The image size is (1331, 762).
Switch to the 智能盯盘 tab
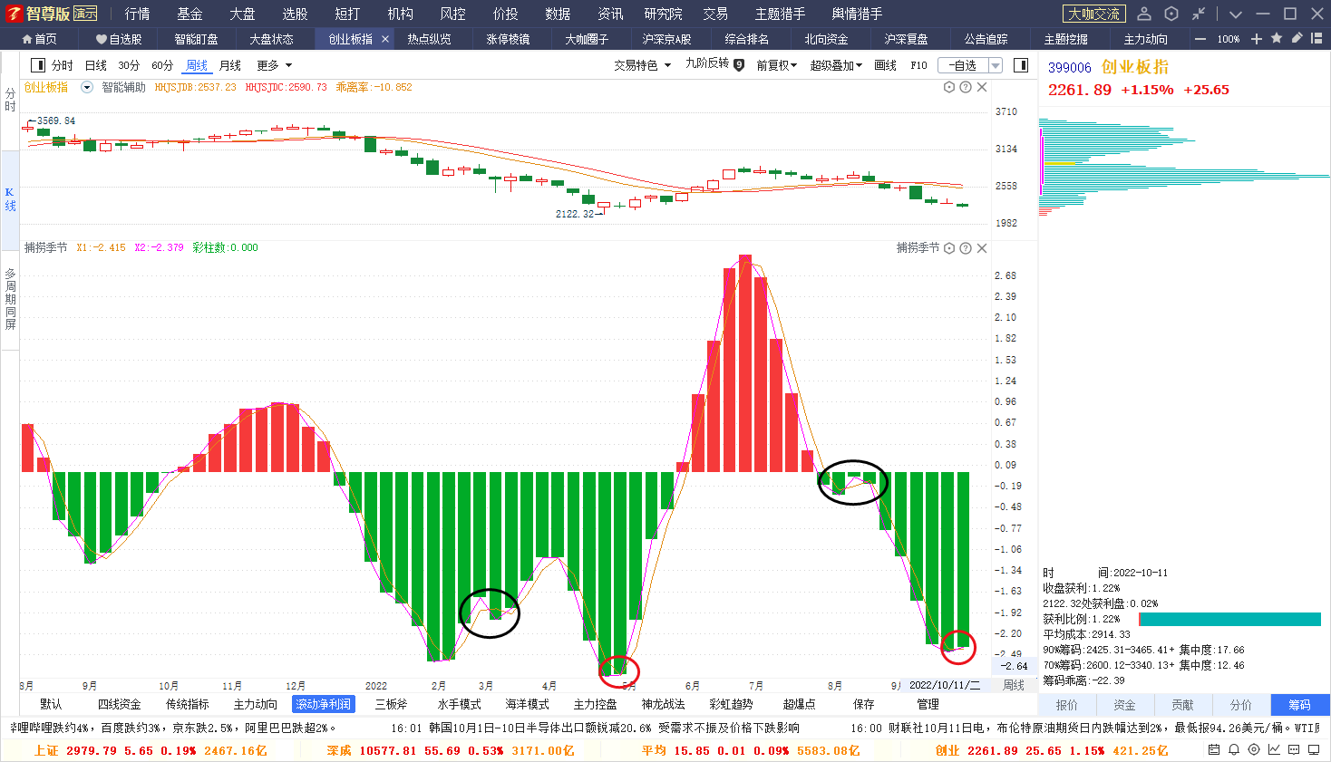(196, 39)
